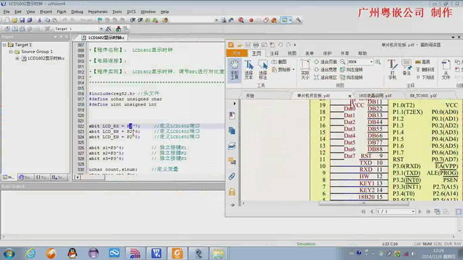Choose the Select Annotation tool

(x=262, y=70)
